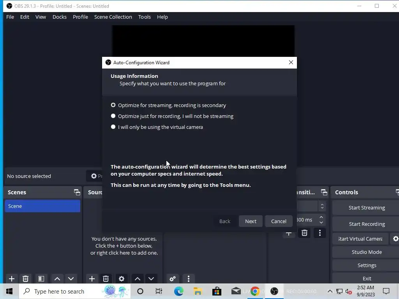
Task: Remove selected source trash icon
Action: click(106, 279)
